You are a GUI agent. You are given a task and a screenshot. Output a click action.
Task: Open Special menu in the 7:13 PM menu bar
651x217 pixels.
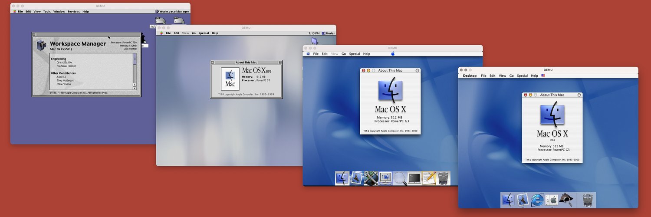204,33
